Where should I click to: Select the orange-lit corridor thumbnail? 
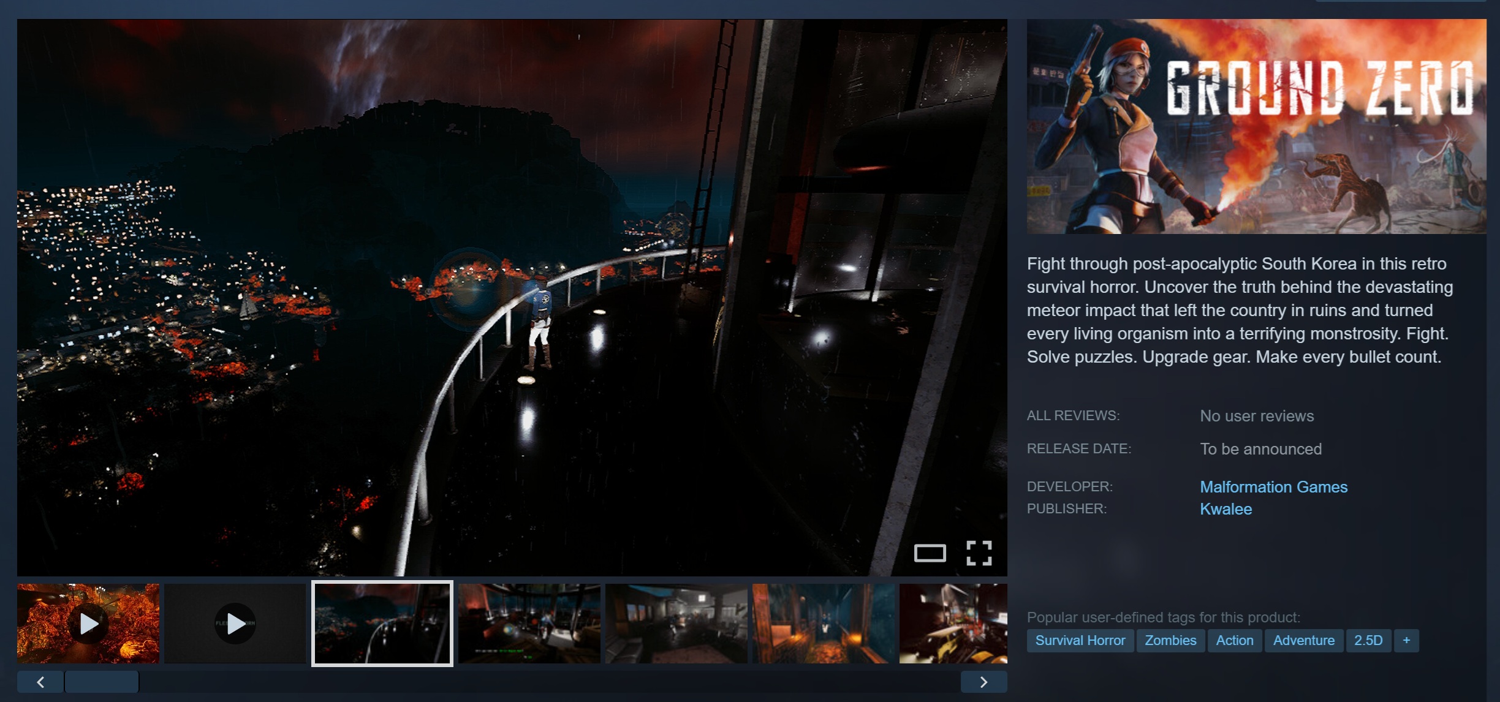click(x=824, y=624)
